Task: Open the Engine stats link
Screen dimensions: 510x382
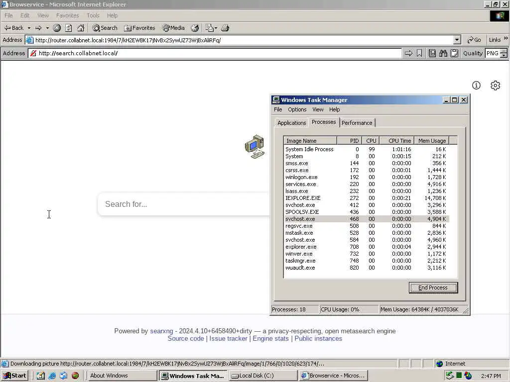Action: (270, 338)
